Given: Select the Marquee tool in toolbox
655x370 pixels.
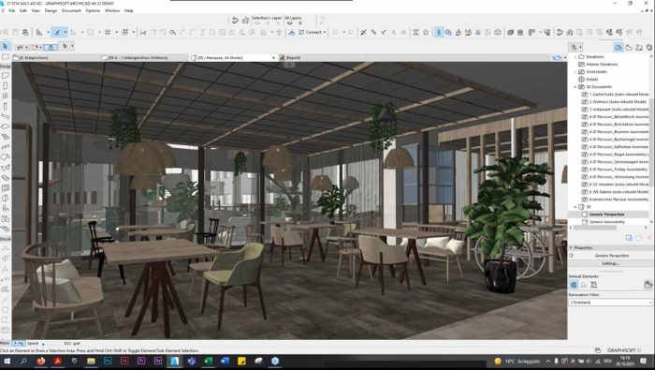Looking at the screenshot, I should click(x=6, y=56).
